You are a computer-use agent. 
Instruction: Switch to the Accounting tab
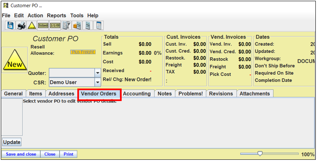click(x=137, y=94)
